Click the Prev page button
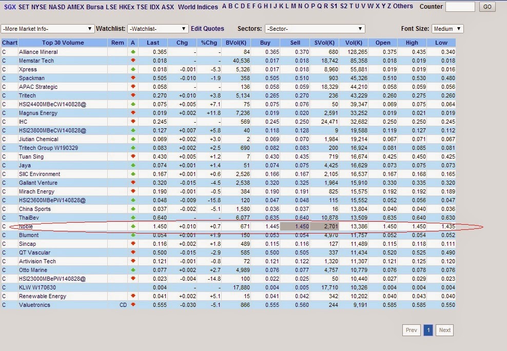The image size is (507, 351). (x=411, y=330)
